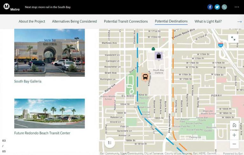Click the EL NIDO neighborhood label

coord(128,96)
